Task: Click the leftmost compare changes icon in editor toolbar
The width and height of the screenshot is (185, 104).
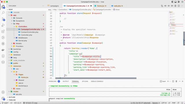Action: click(x=162, y=6)
